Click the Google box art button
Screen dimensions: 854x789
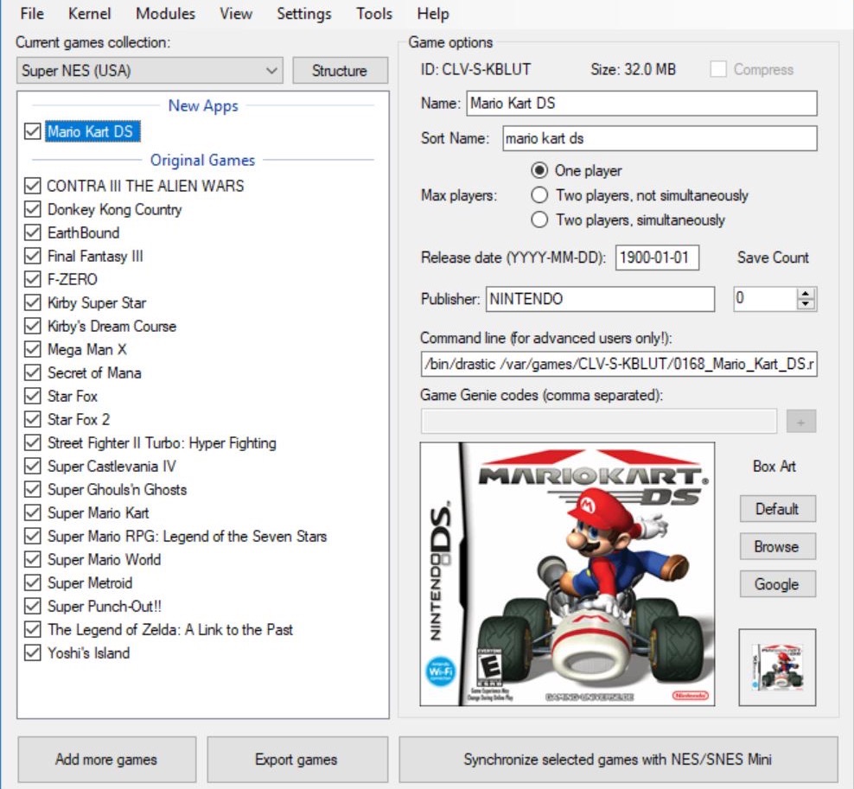[x=777, y=583]
